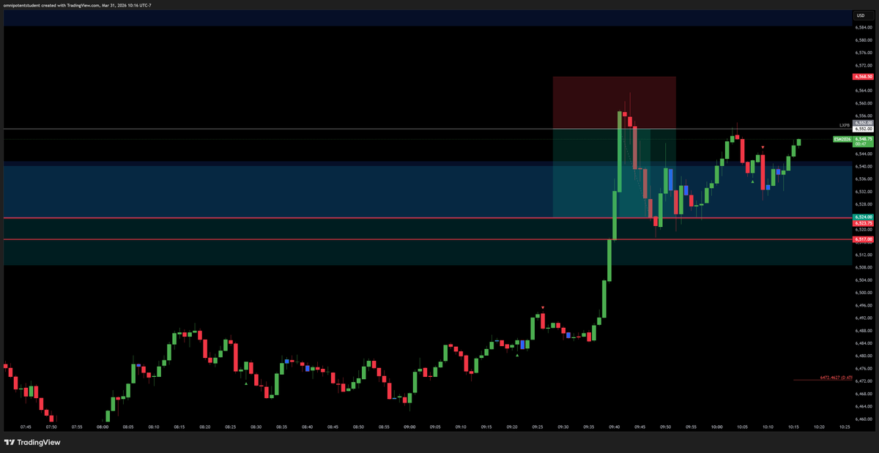Click the snapshot header omnipotentstudent credit text
The image size is (879, 453).
[78, 5]
